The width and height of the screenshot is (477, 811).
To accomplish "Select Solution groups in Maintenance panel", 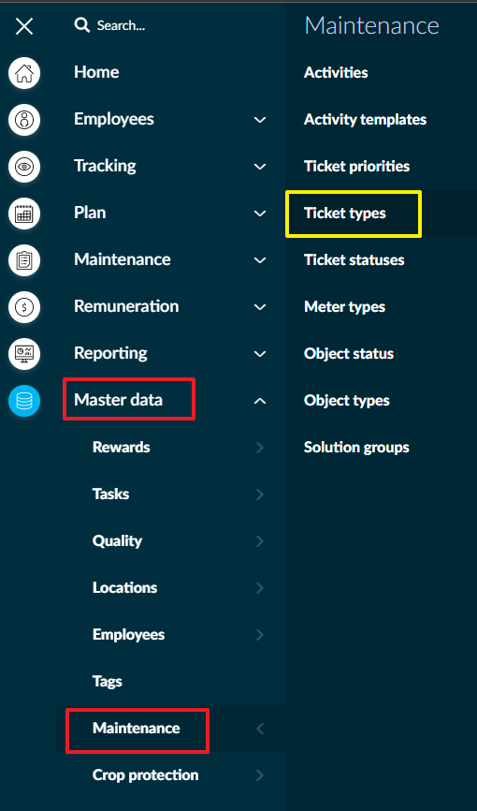I will pos(356,448).
